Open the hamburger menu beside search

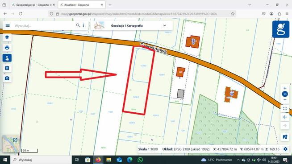tap(8, 25)
